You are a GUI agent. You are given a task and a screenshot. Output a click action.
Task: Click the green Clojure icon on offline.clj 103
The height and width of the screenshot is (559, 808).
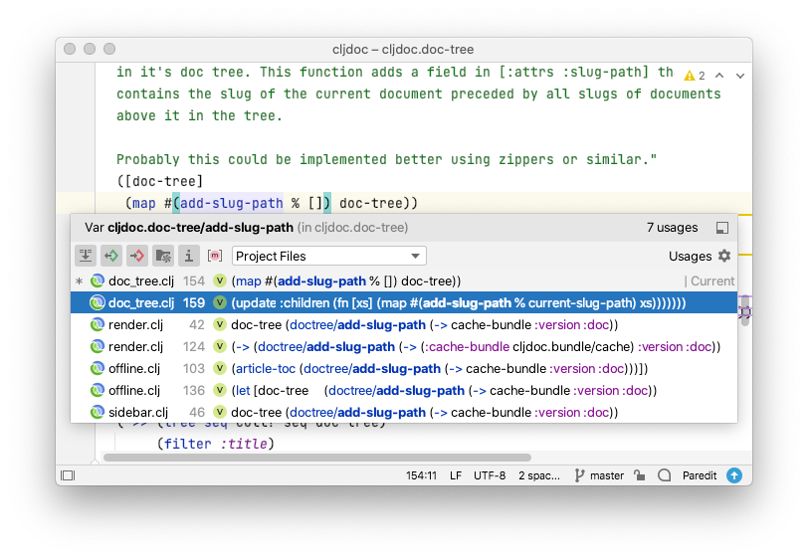[x=97, y=368]
